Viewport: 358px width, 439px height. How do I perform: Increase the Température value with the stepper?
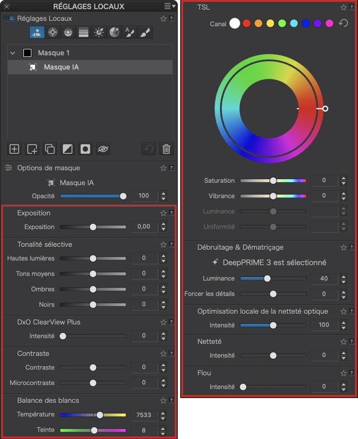(x=164, y=412)
